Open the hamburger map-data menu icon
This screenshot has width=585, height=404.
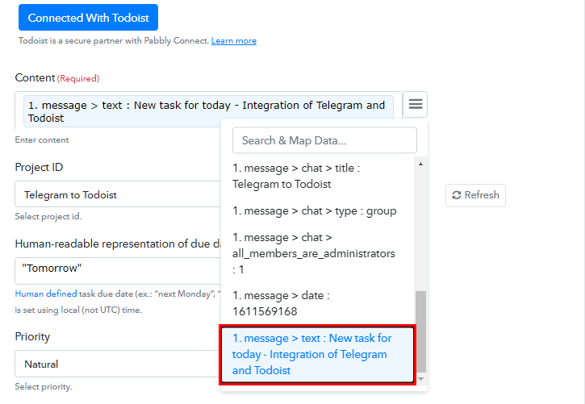(416, 104)
